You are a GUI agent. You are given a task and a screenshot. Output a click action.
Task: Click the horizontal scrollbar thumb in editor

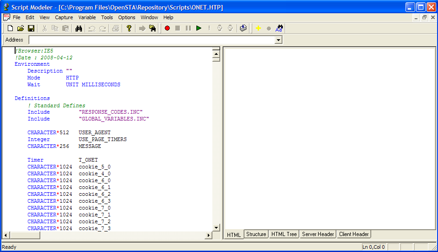tap(25, 235)
